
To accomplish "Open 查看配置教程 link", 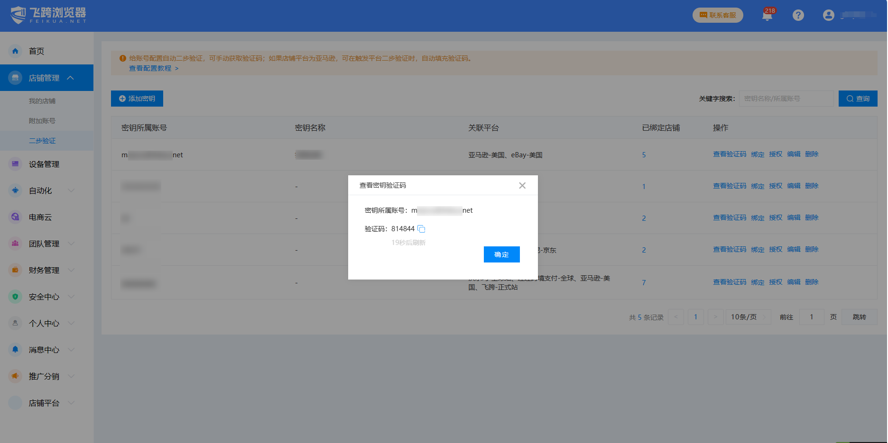I will pos(154,68).
